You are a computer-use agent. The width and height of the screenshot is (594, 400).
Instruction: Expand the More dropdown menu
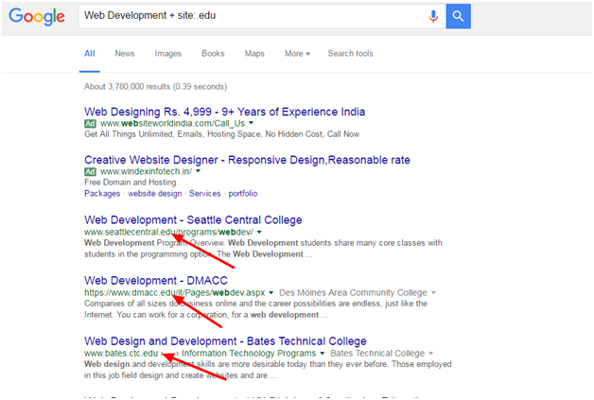[297, 54]
